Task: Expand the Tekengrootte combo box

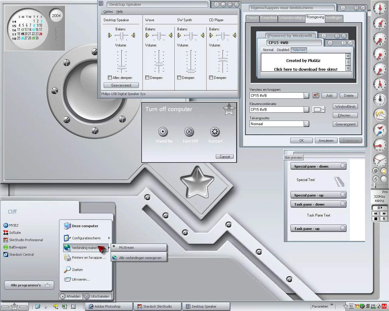Action: [x=306, y=124]
